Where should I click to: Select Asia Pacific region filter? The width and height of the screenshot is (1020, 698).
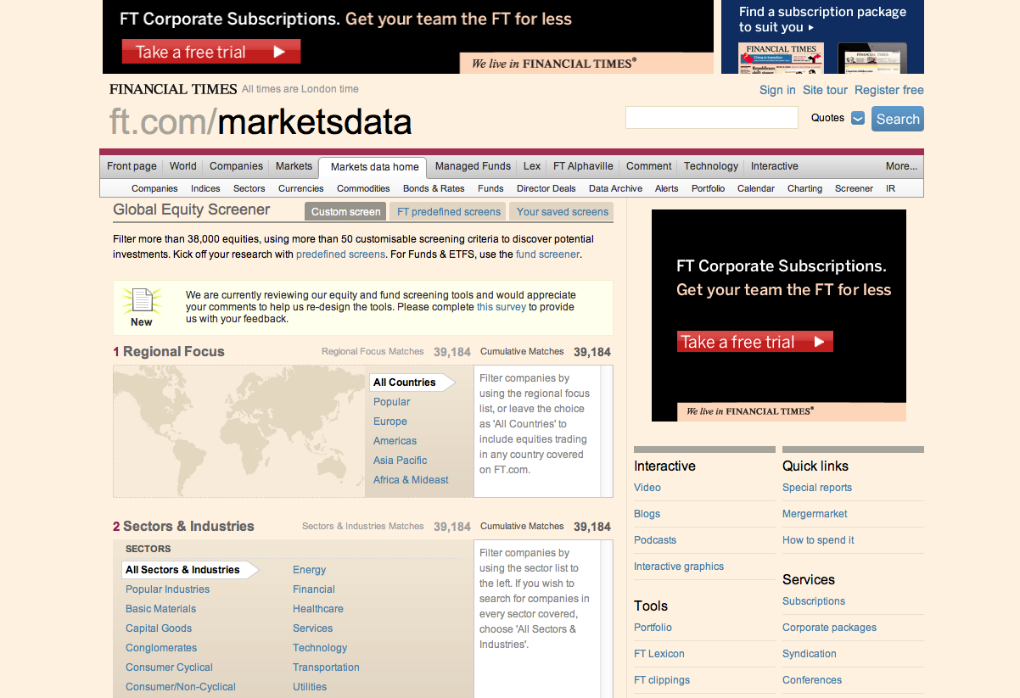click(x=401, y=461)
